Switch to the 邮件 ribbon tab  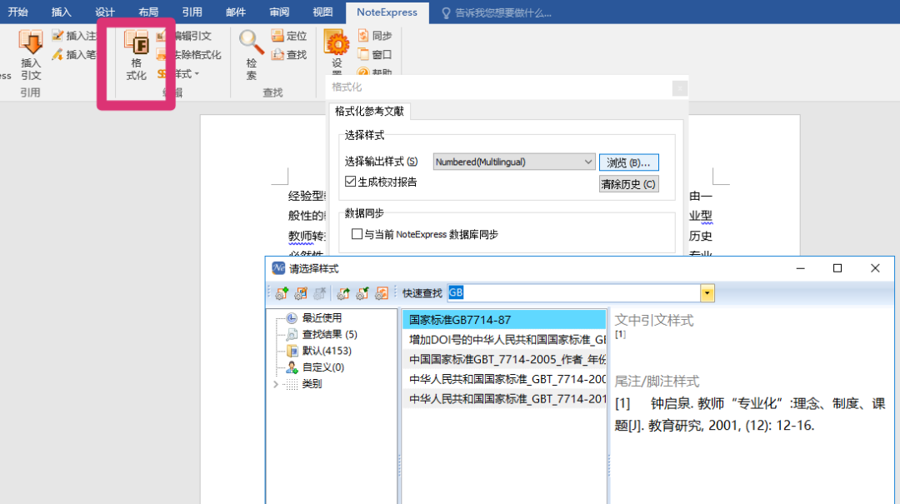pyautogui.click(x=235, y=12)
